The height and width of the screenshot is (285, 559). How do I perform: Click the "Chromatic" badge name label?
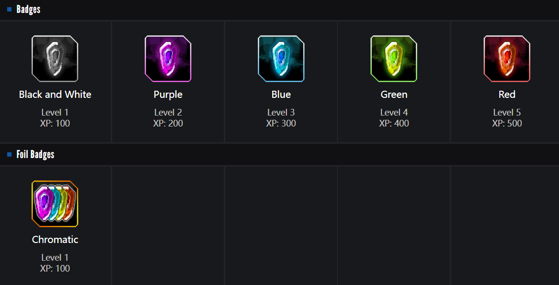(55, 240)
